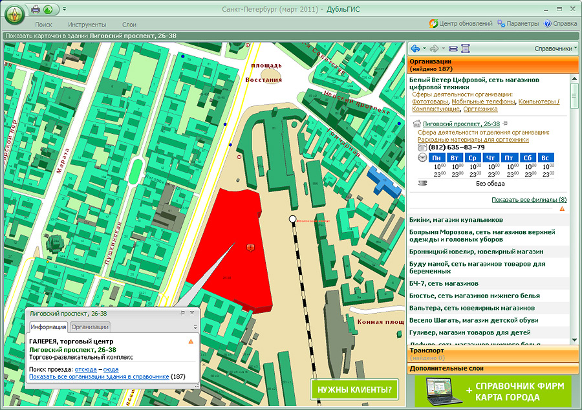Pin the Лиговский проспект, 26-38 popup
The width and height of the screenshot is (582, 410).
[182, 313]
